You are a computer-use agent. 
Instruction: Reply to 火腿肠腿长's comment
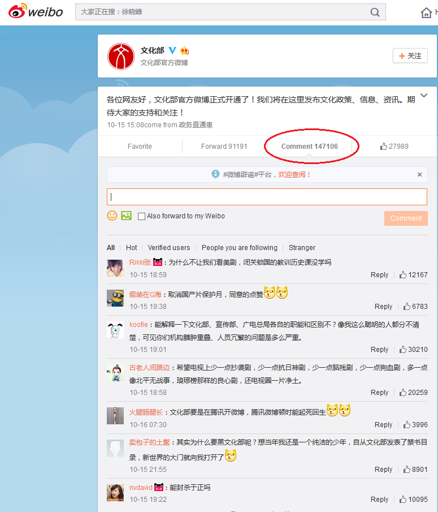[x=383, y=424]
